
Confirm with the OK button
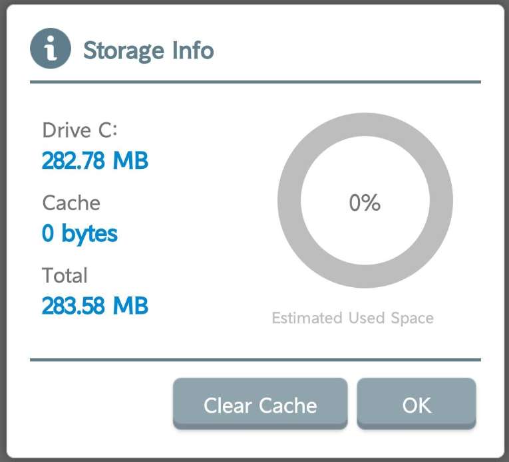pos(417,405)
